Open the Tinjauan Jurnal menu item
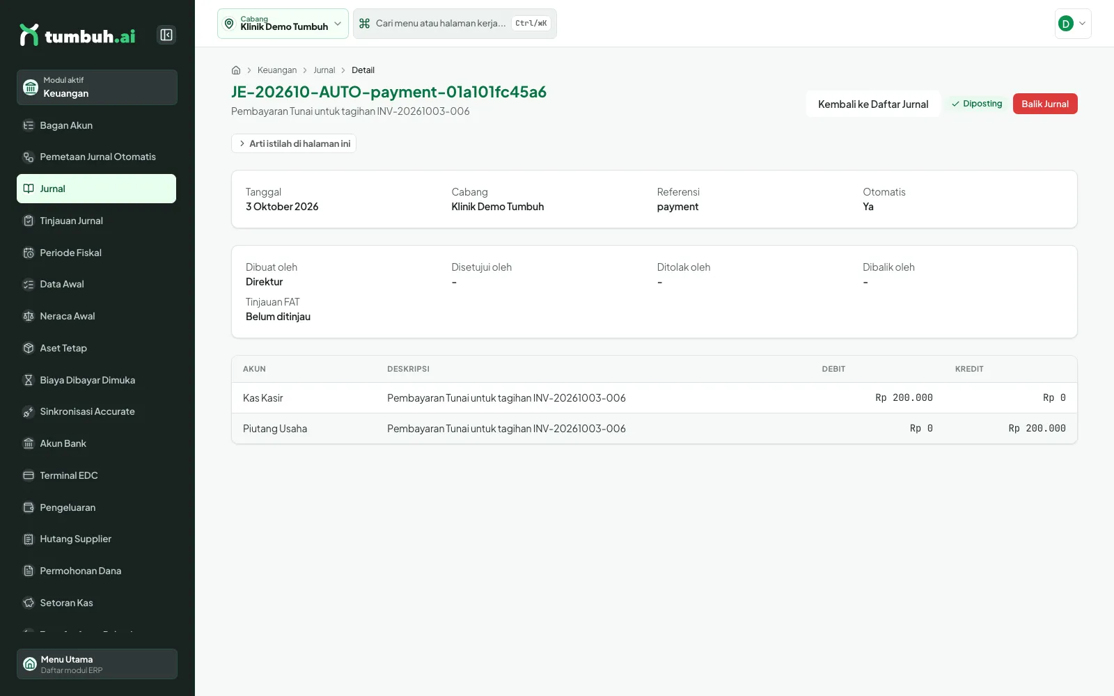 click(96, 221)
